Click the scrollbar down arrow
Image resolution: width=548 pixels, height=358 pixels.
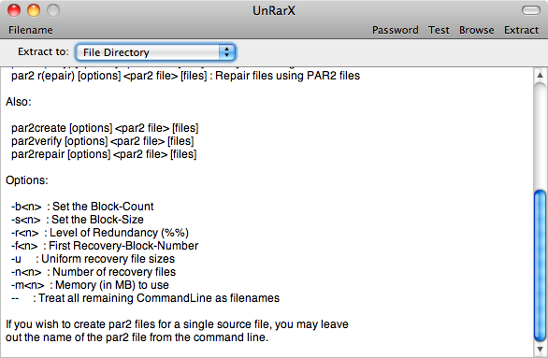540,349
